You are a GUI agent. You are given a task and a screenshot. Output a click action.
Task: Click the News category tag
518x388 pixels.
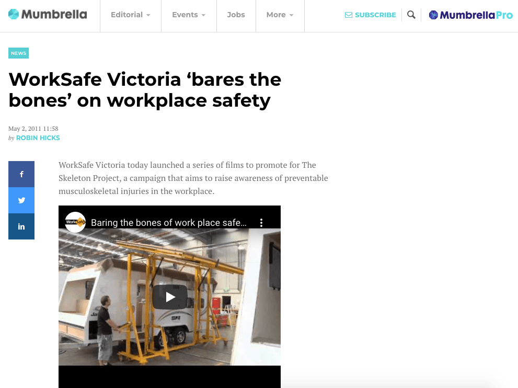(x=18, y=53)
